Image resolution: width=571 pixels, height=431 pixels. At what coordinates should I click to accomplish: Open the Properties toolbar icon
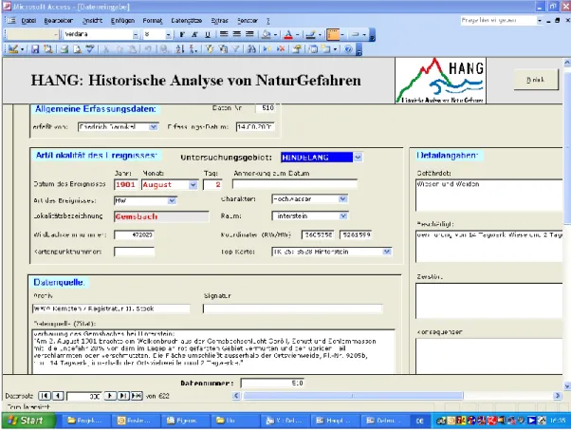[x=297, y=48]
